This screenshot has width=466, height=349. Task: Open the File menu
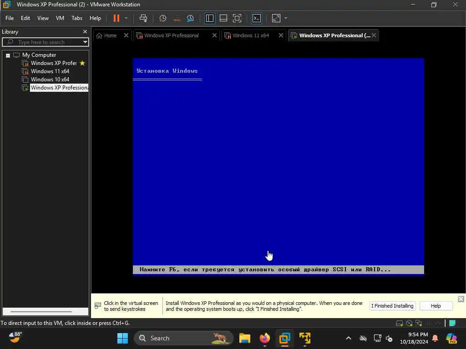click(10, 18)
